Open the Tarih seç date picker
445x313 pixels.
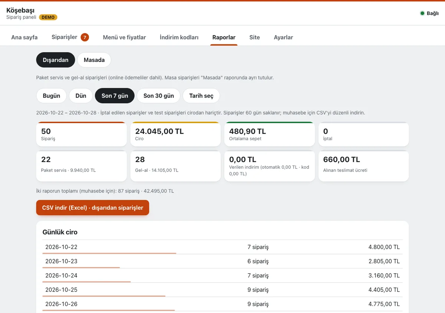(201, 96)
